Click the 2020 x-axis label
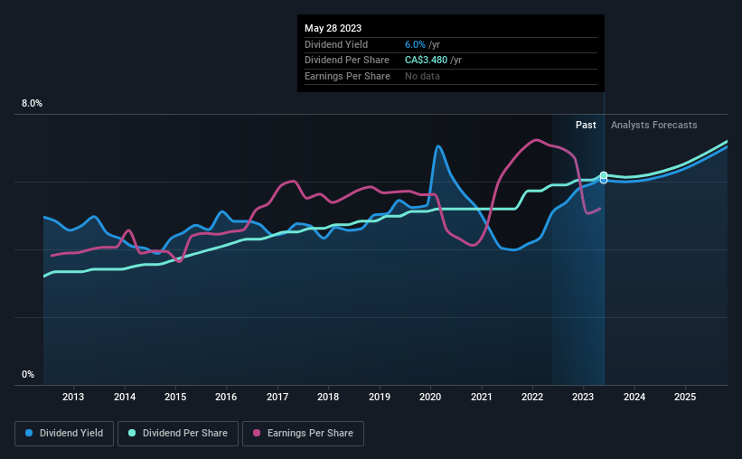The image size is (742, 459). (430, 397)
